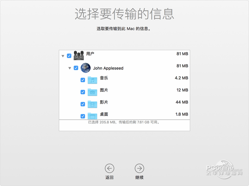
Task: Click the 继续 button label
Action: tap(139, 177)
